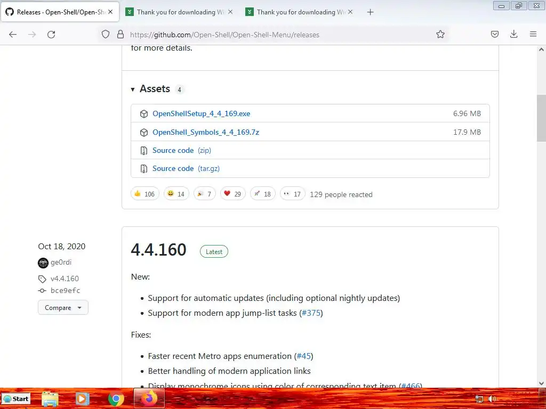The image size is (546, 409).
Task: Click the 17.9 MB file size text
Action: coord(467,132)
